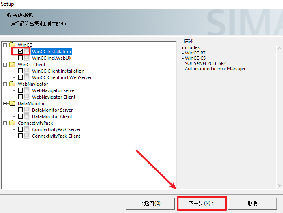Uncheck the WinCC Installation checkbox
Viewport: 283px width, 213px height.
pyautogui.click(x=20, y=52)
